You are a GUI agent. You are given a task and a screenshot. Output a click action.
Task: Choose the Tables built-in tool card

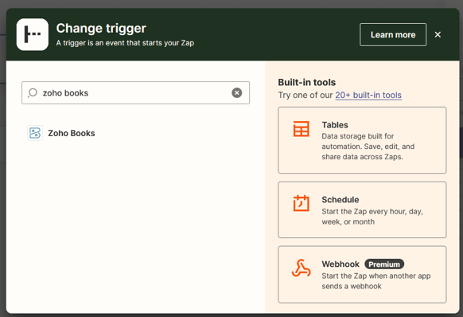(x=362, y=140)
